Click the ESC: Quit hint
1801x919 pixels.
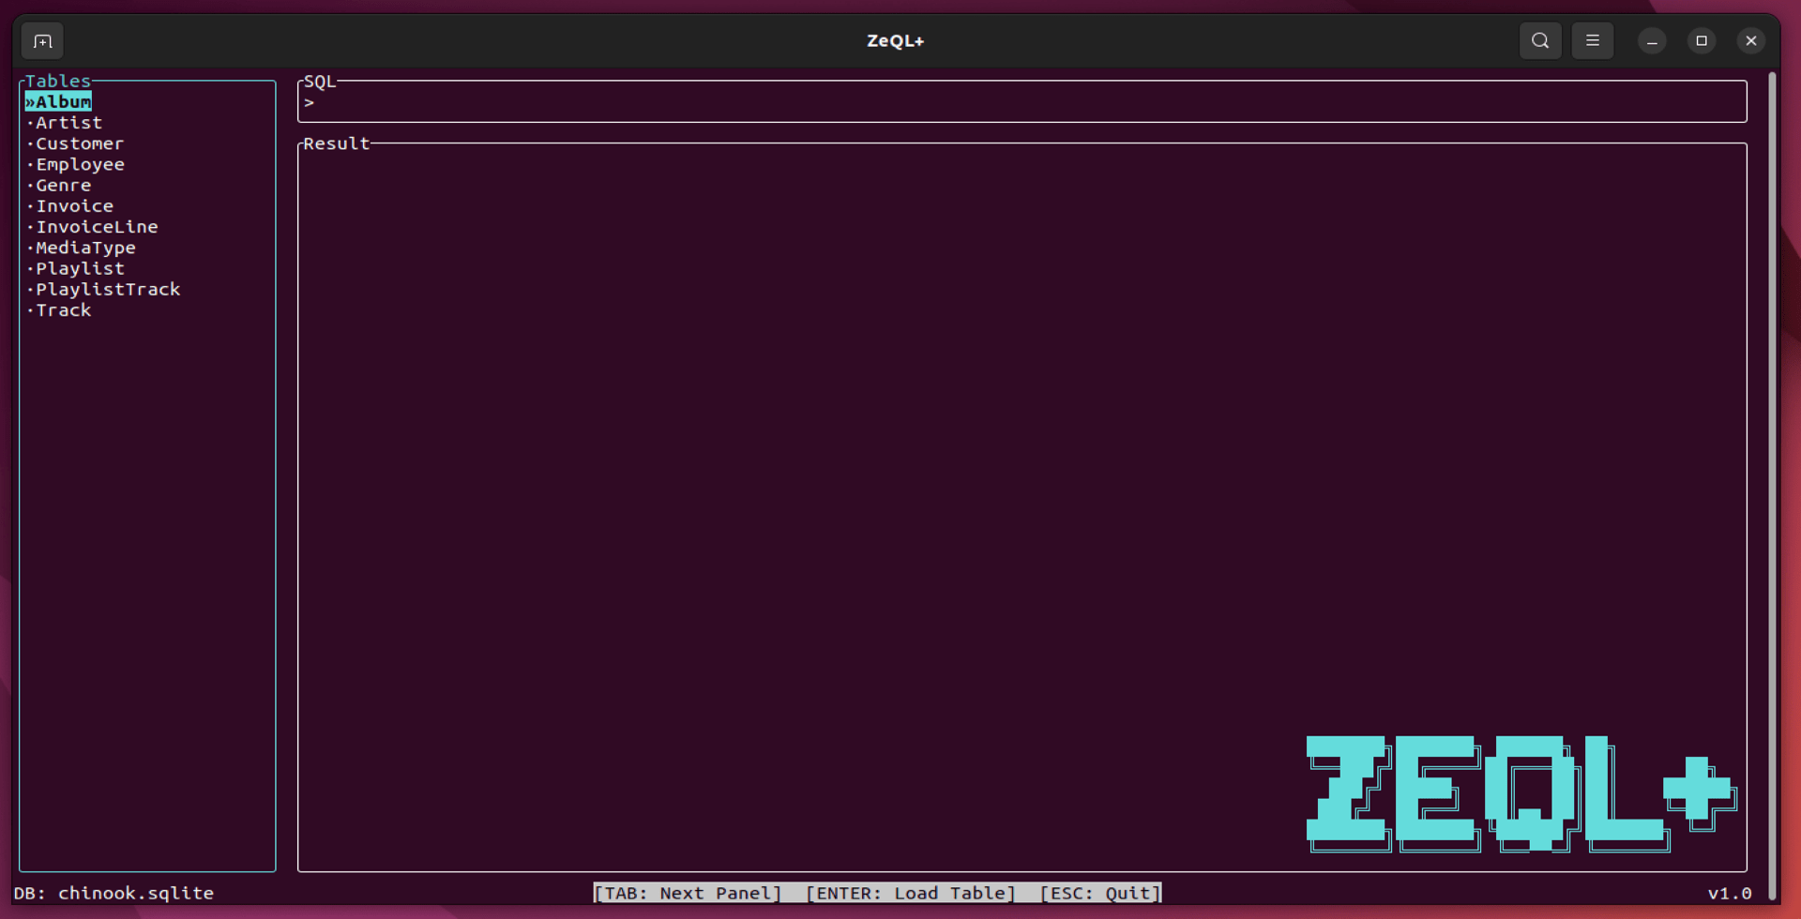1100,893
